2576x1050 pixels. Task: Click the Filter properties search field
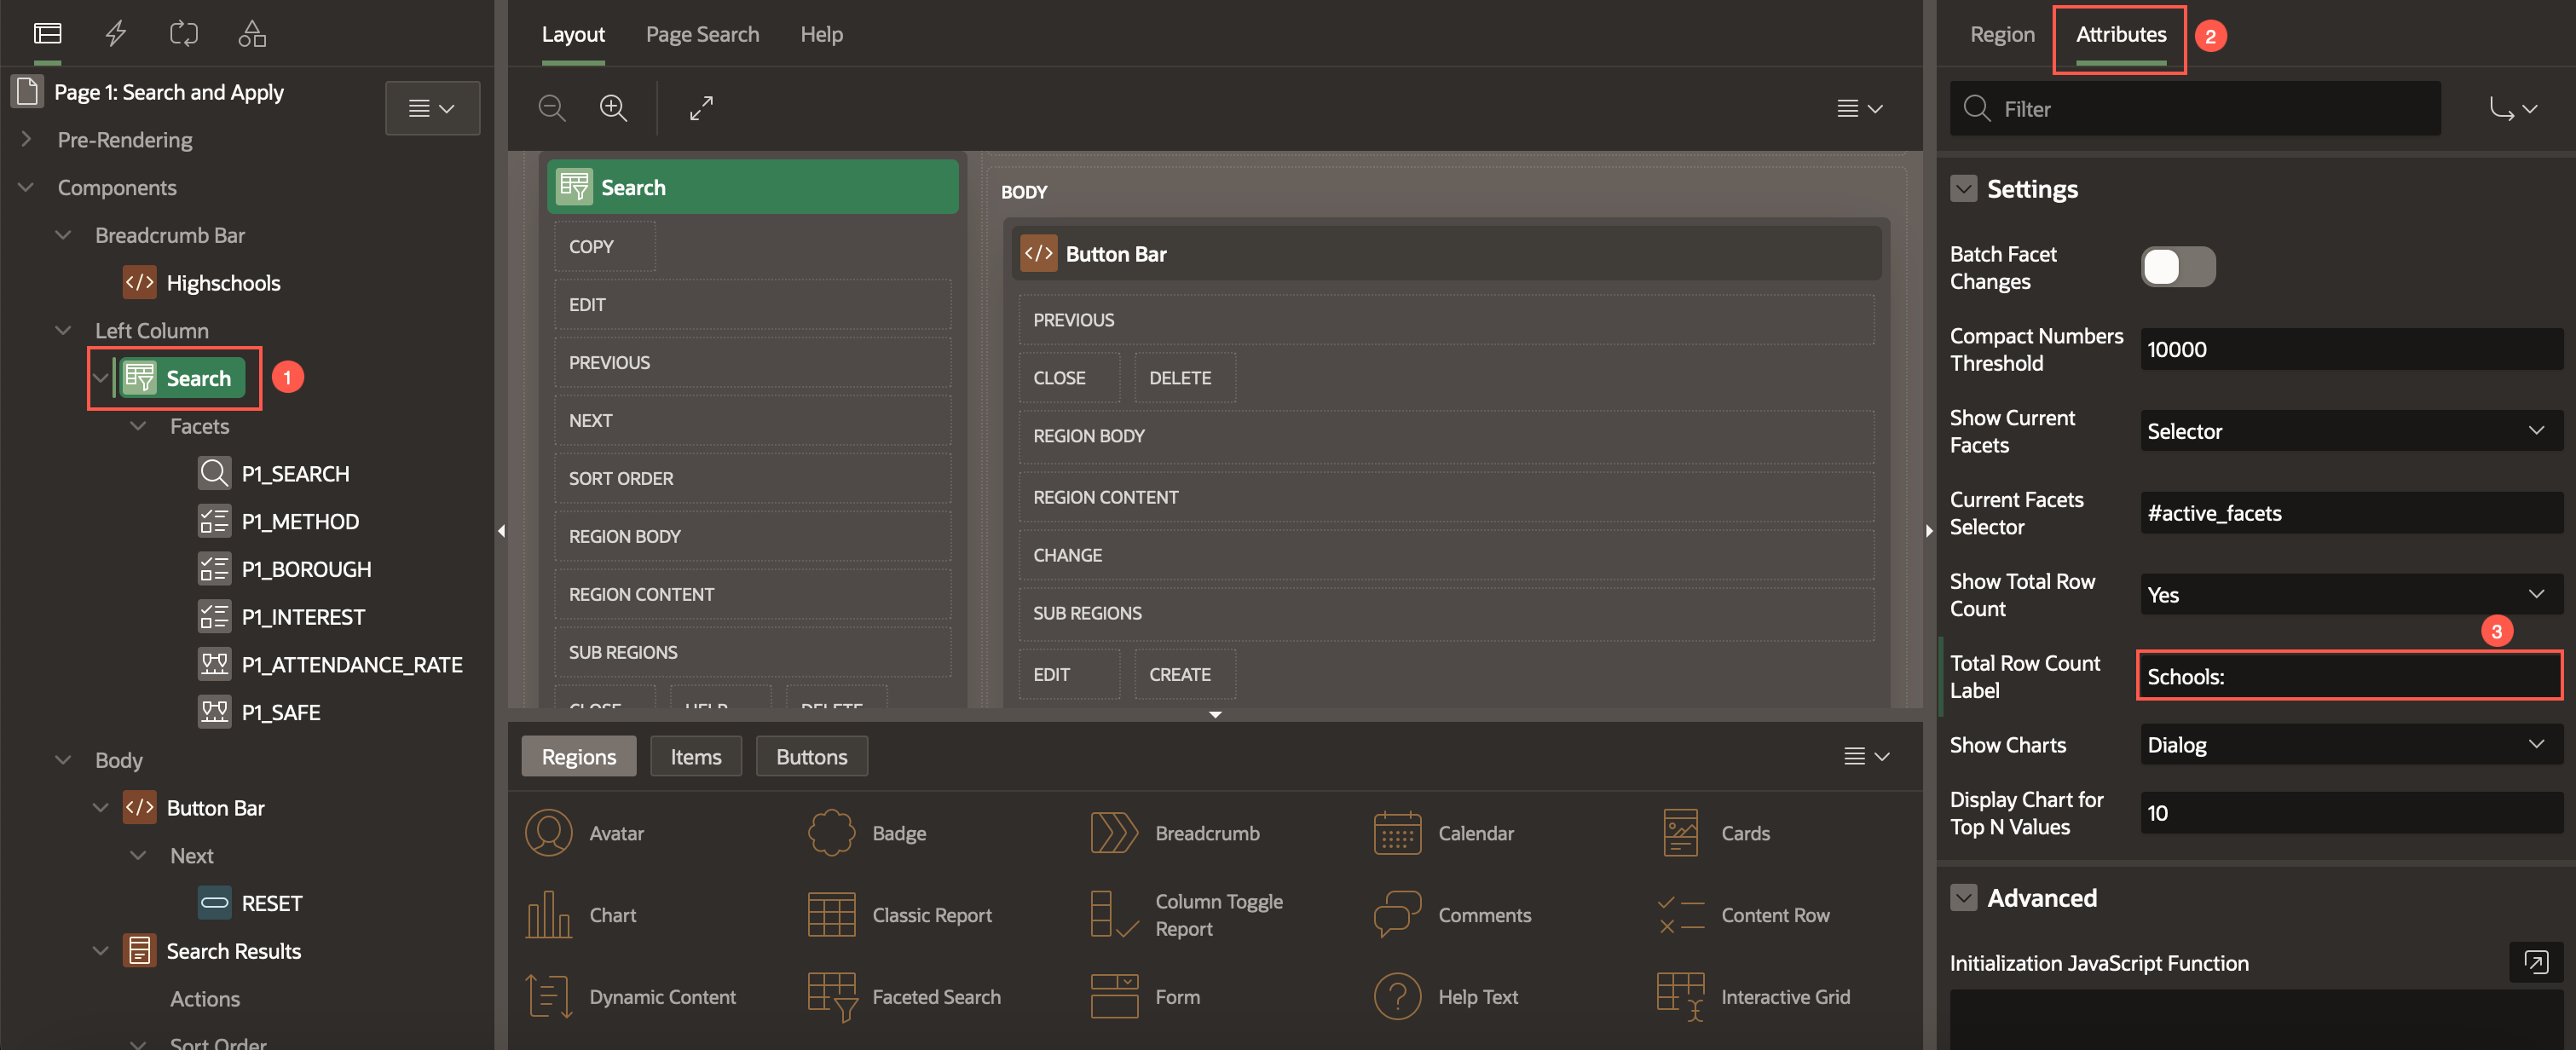2195,108
